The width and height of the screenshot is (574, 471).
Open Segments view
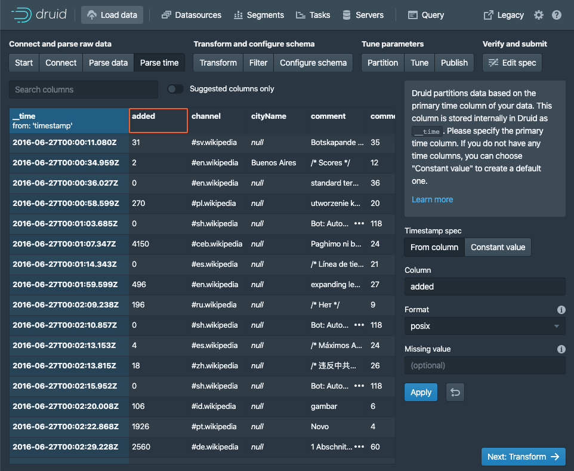point(259,15)
